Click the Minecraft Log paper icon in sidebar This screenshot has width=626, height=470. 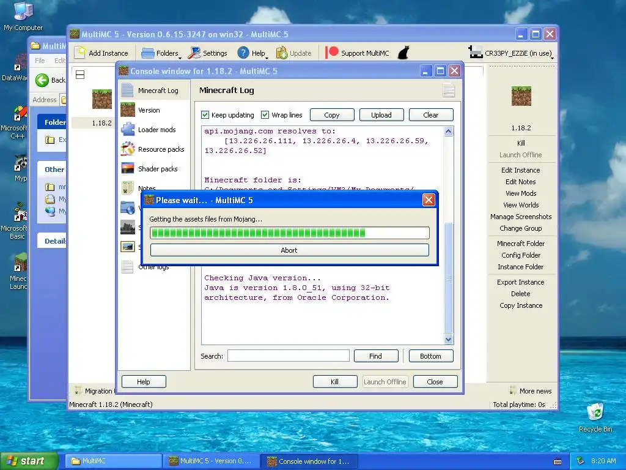click(127, 91)
